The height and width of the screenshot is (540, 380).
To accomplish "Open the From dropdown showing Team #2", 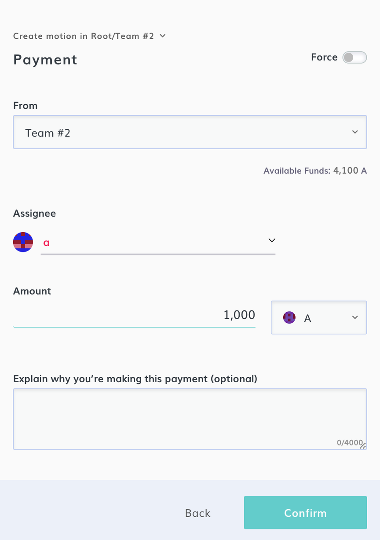I will point(190,132).
